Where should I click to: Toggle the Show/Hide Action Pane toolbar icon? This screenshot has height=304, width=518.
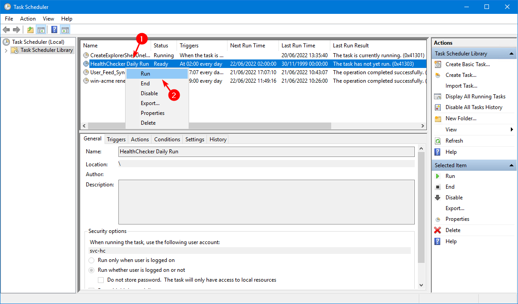65,30
